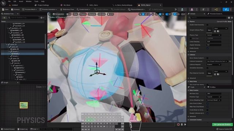Switch to the SK_Cleric tab
Viewport: 234px width, 131px height.
click(x=65, y=5)
